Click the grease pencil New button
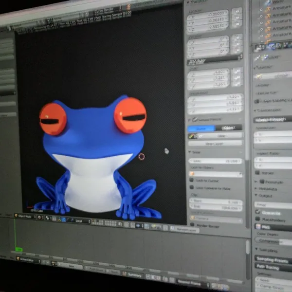This screenshot has height=292, width=292. pyautogui.click(x=221, y=136)
